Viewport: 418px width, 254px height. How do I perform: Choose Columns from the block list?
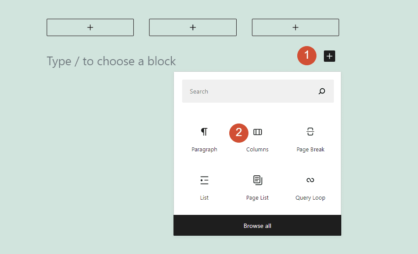257,149
